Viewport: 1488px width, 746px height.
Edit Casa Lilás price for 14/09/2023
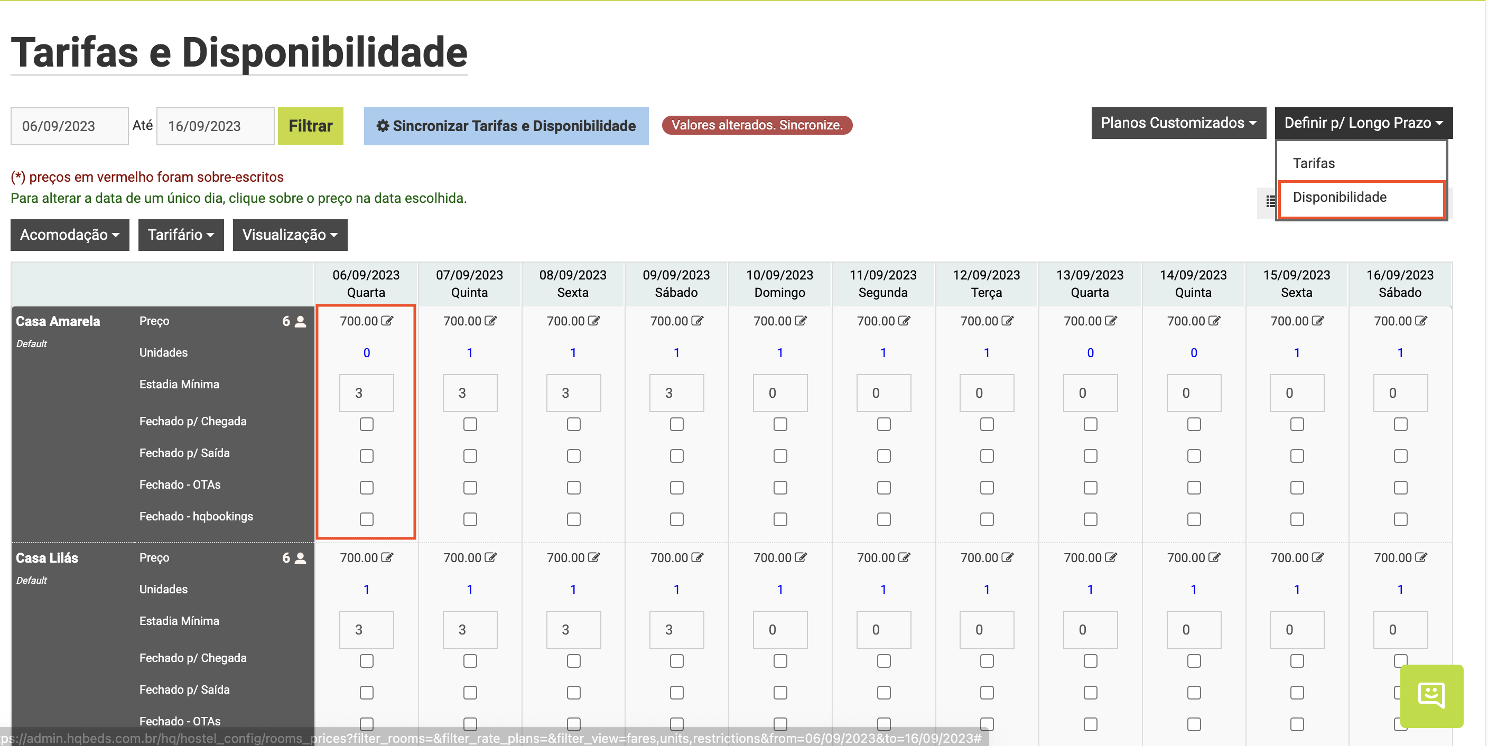click(1214, 557)
